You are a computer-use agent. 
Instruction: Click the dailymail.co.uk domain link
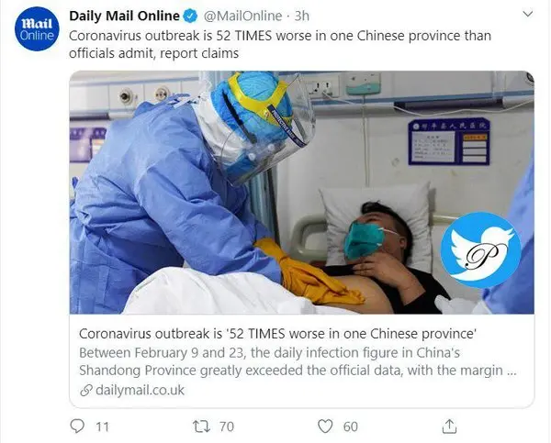(140, 390)
